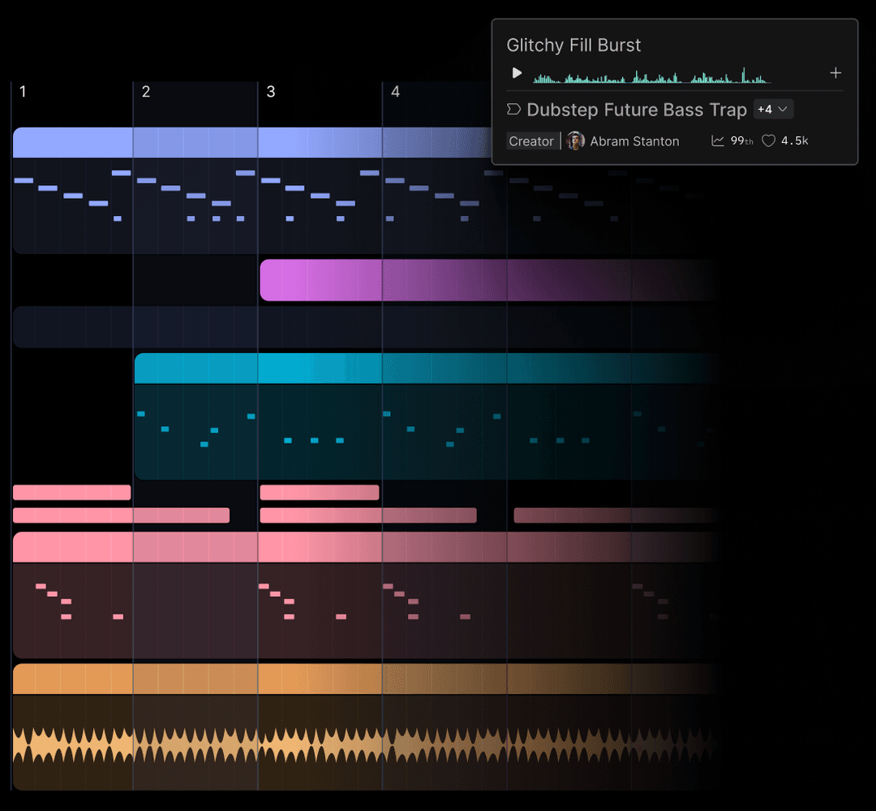Open stats via the trending chart icon
Viewport: 876px width, 811px height.
coord(717,140)
